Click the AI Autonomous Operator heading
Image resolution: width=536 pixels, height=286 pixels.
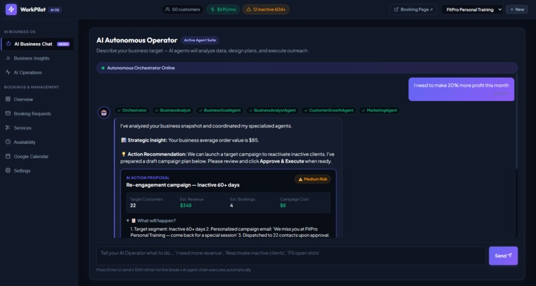click(x=137, y=40)
